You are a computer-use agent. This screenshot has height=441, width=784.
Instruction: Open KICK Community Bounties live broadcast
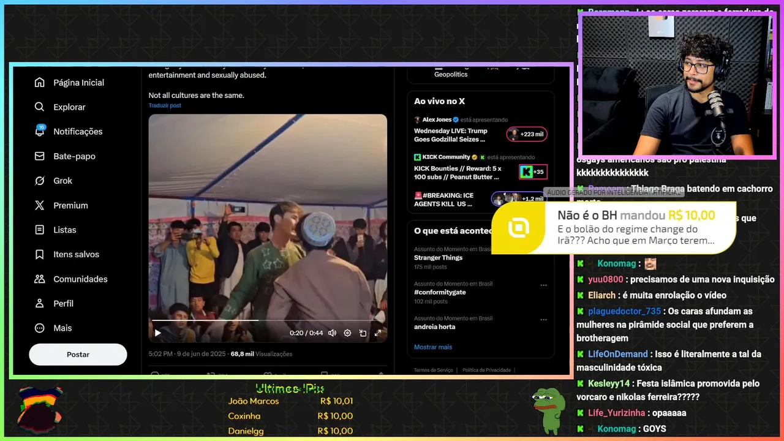457,173
